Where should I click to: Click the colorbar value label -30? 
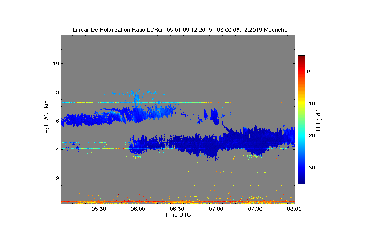tap(310, 168)
